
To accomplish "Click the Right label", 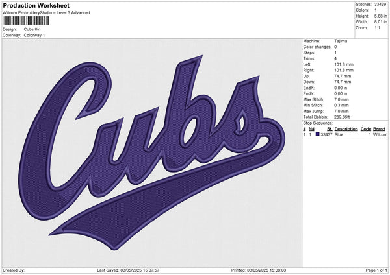I will (x=309, y=70).
